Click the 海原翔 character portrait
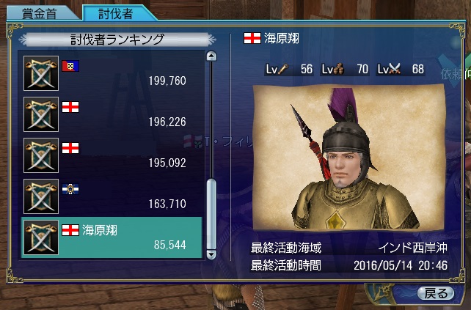 tap(348, 158)
